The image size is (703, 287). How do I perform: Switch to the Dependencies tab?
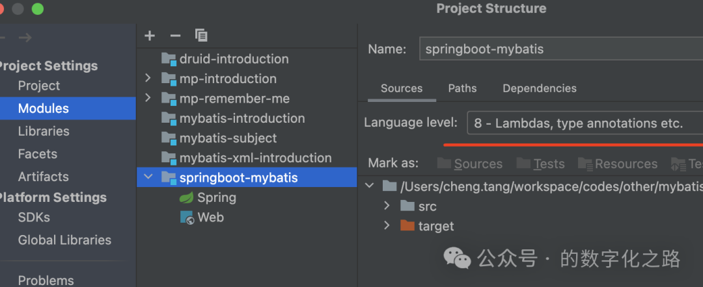click(x=540, y=88)
